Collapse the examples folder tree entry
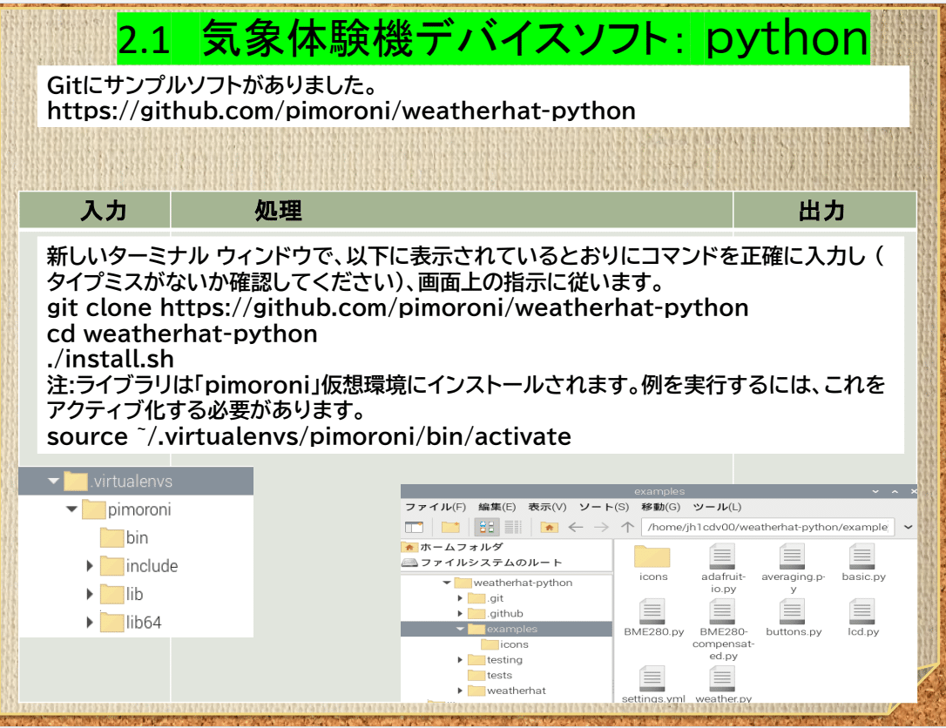Viewport: 946px width, 728px height. click(x=460, y=629)
